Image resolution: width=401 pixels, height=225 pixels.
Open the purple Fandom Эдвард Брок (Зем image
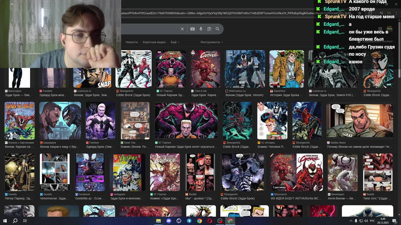coord(100,121)
